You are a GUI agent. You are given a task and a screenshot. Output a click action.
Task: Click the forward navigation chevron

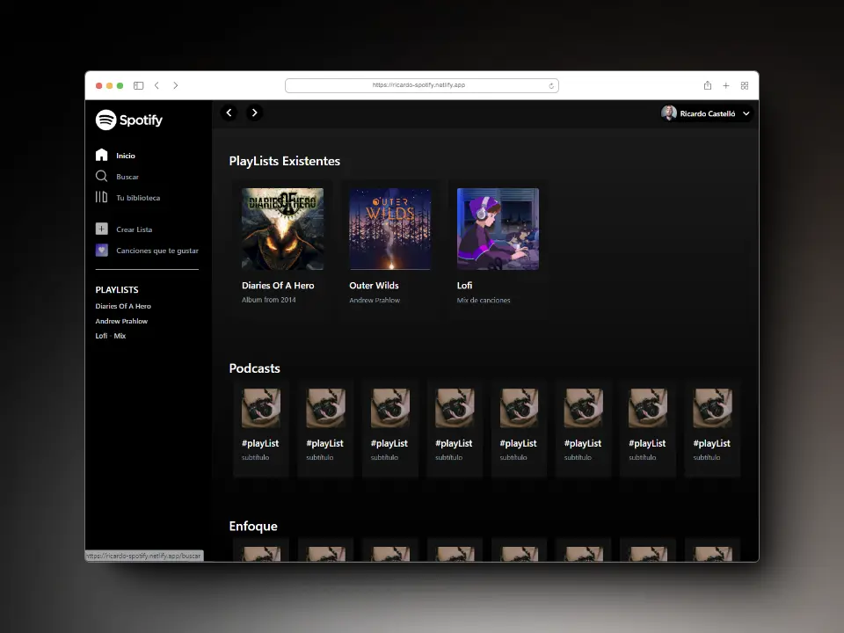click(255, 113)
